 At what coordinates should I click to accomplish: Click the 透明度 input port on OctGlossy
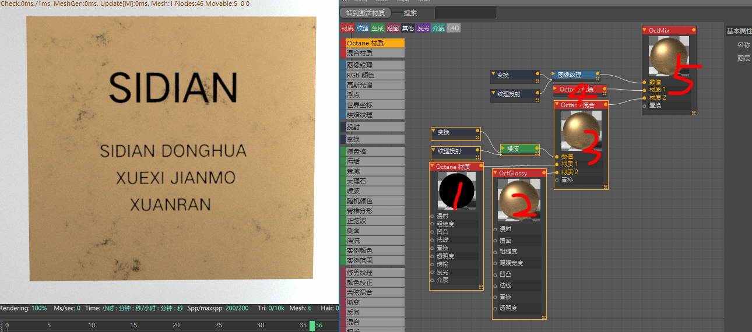pyautogui.click(x=494, y=308)
